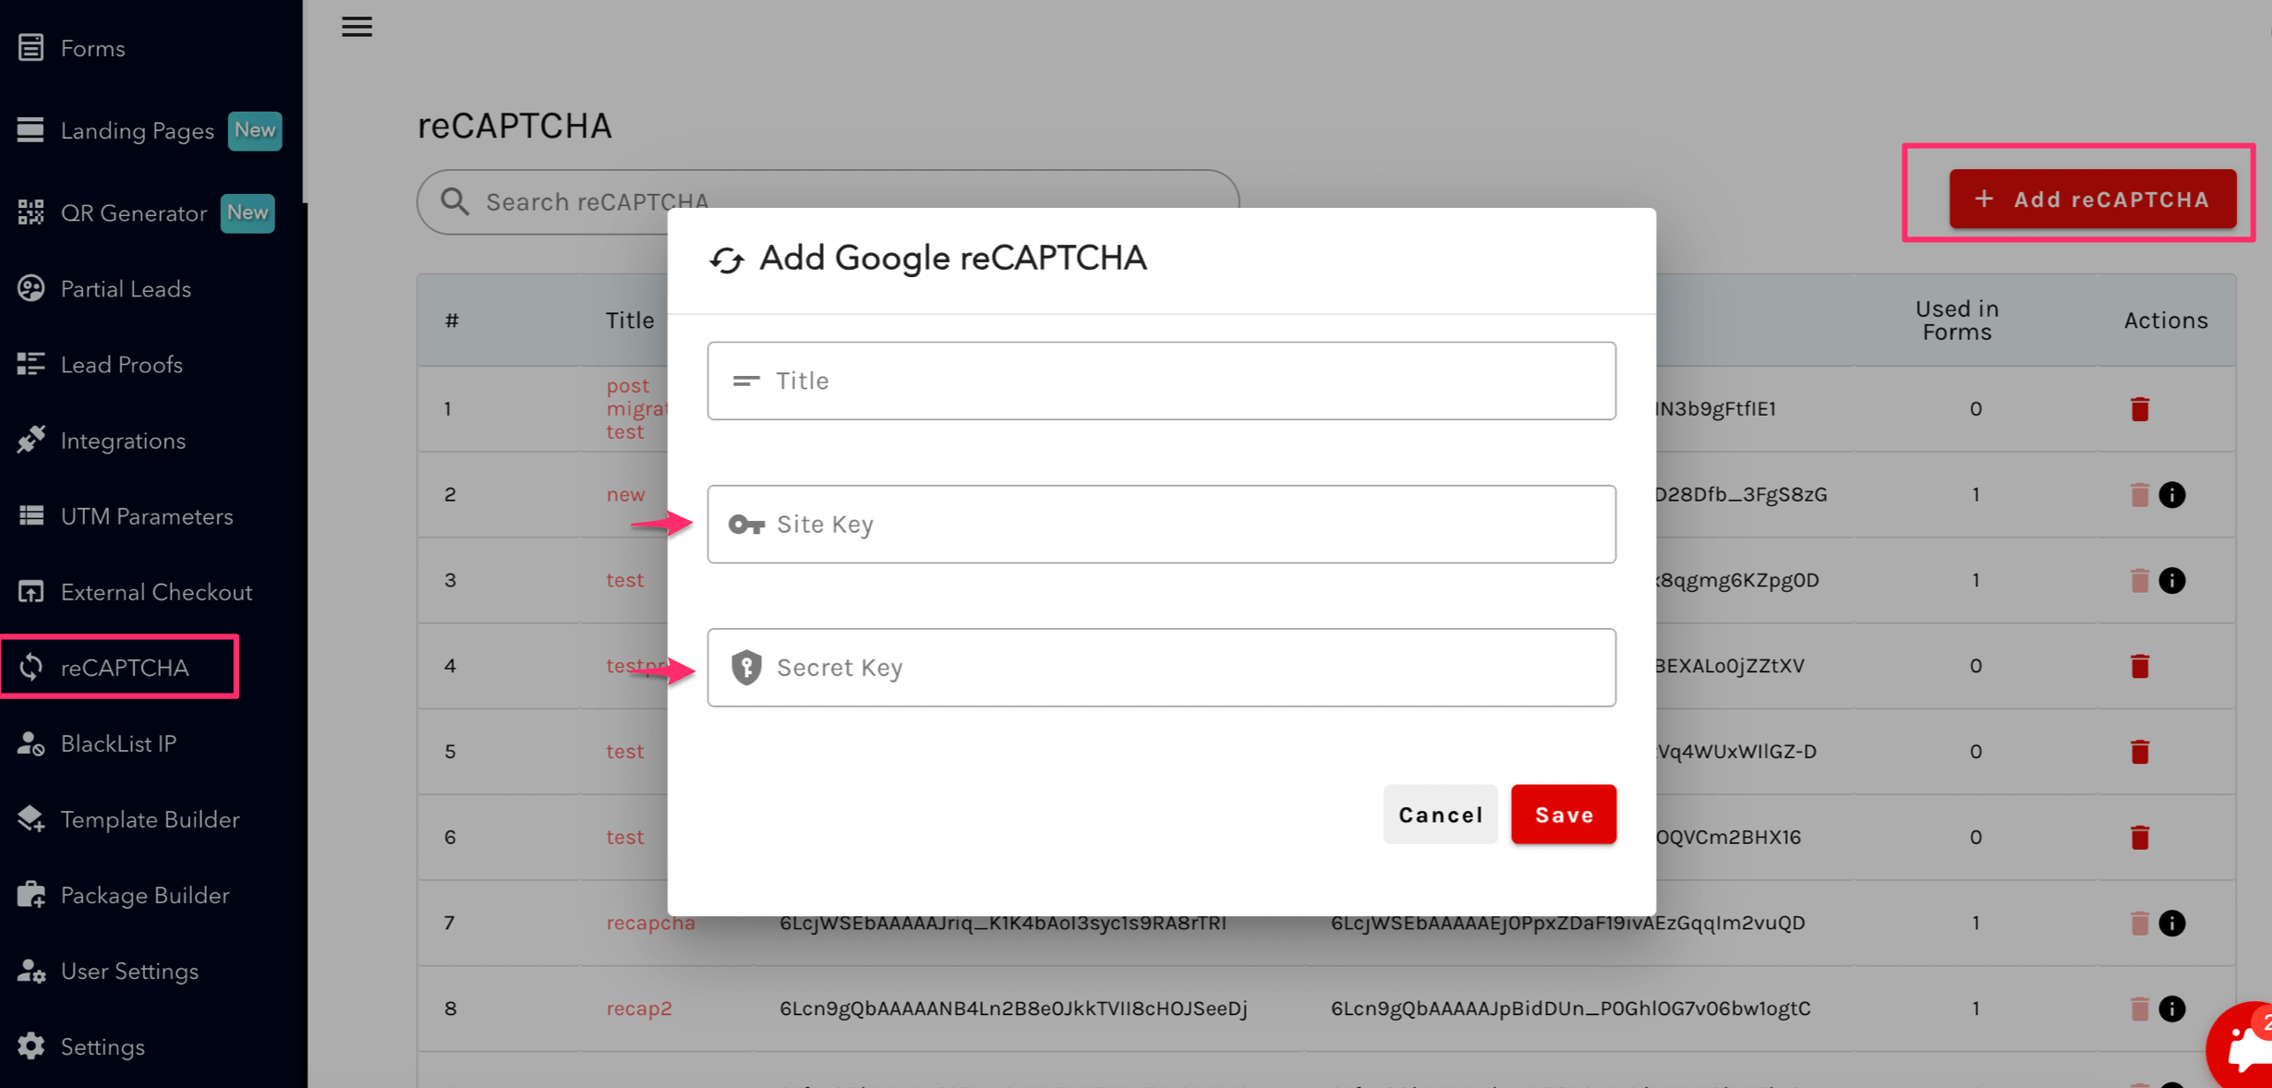Click the hamburger menu icon
Screen dimensions: 2272x1088
357,27
